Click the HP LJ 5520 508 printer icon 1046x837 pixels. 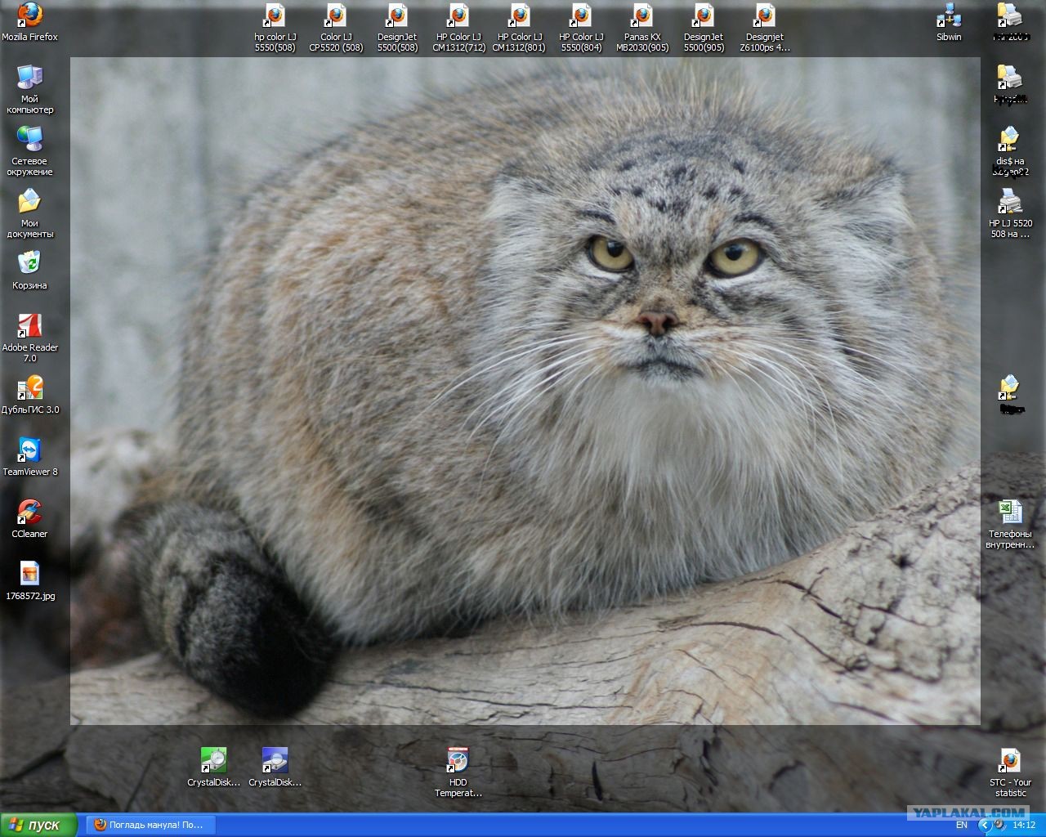point(1010,201)
